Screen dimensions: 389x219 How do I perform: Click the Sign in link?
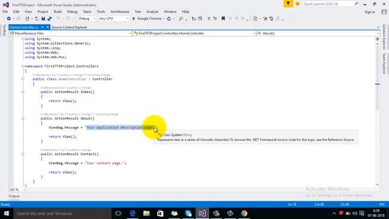[370, 12]
